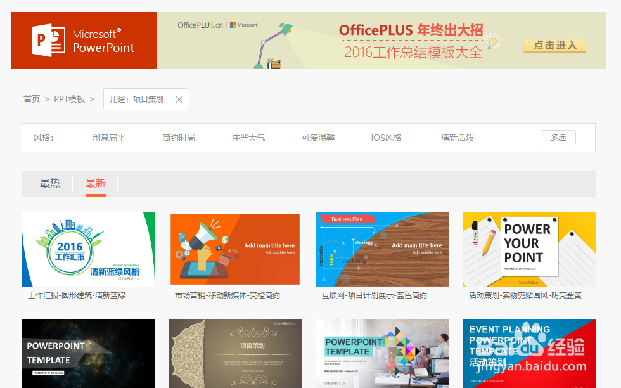Open the Business Plan wood template thumbnail
This screenshot has height=388, width=621.
click(381, 249)
